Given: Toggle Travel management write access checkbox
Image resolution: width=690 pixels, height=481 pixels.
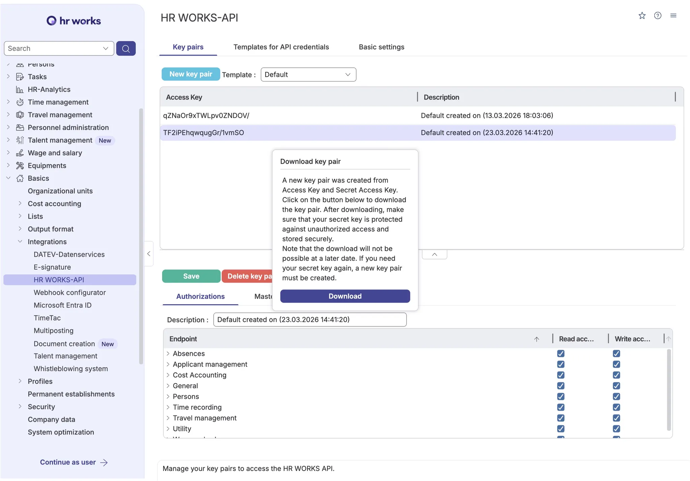Looking at the screenshot, I should (616, 418).
